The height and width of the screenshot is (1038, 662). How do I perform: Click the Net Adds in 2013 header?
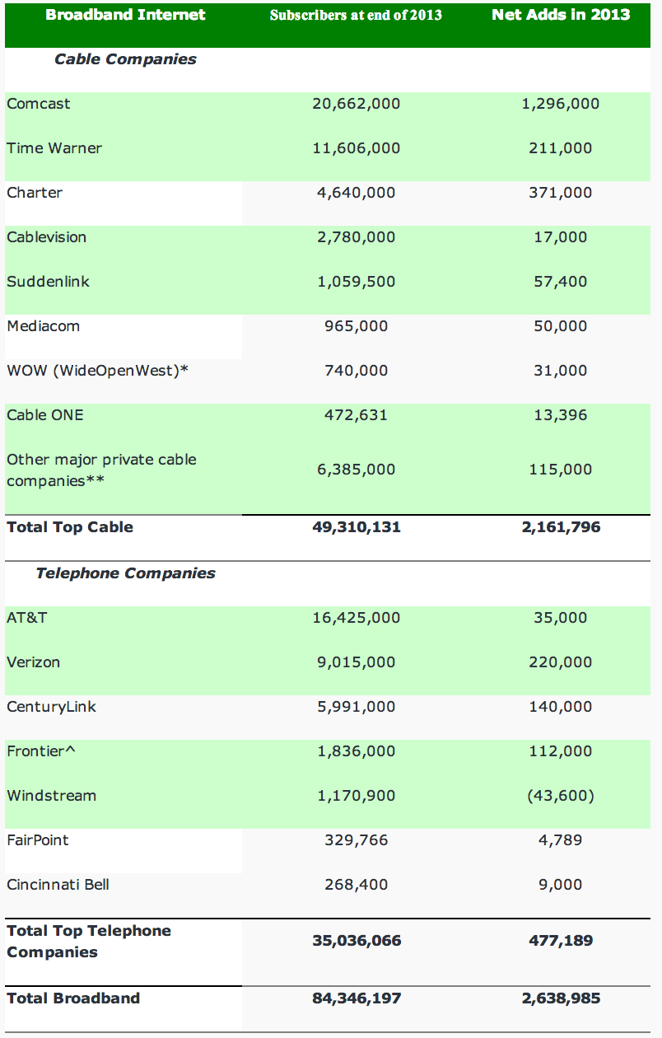[561, 15]
